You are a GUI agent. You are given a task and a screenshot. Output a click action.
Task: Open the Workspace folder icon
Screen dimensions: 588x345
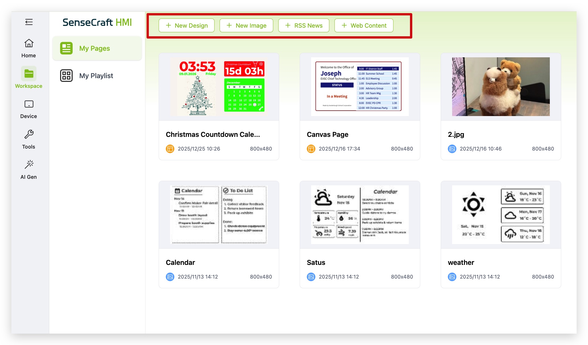(x=28, y=74)
